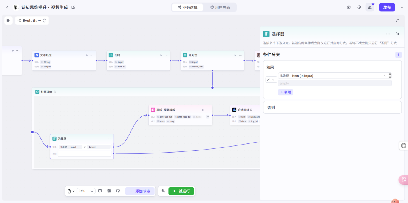Open the 代码 node more options
408x203 pixels.
pyautogui.click(x=166, y=55)
